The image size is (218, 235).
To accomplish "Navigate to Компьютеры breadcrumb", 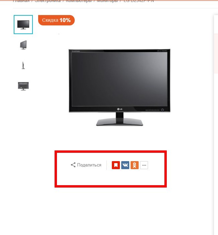I will pyautogui.click(x=79, y=1).
